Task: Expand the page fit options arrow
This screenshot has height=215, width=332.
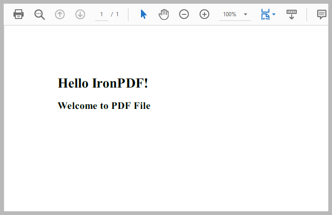Action: pyautogui.click(x=274, y=14)
